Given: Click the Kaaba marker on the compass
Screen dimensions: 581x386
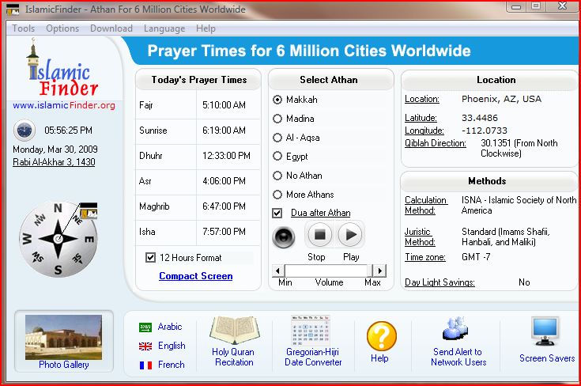Looking at the screenshot, I should [x=89, y=210].
